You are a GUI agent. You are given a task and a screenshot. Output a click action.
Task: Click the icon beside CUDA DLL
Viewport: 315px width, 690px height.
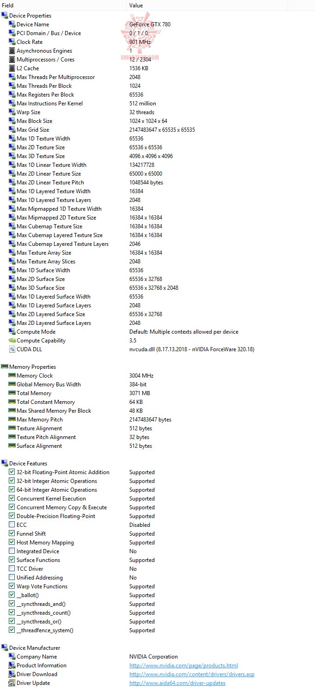[x=12, y=349]
